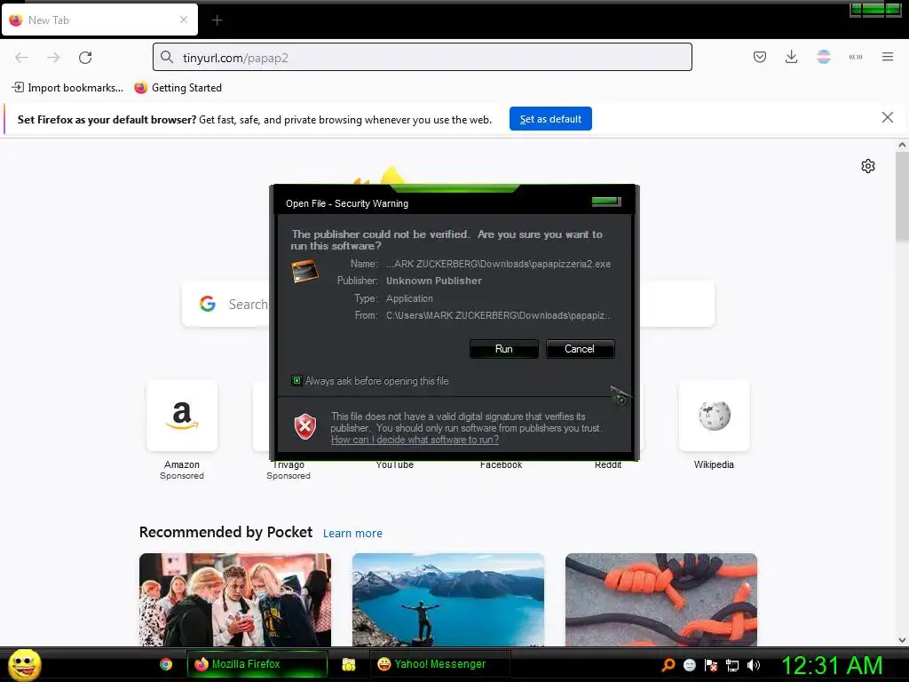This screenshot has height=682, width=909.
Task: Click the address bar containing tinyurl.com/papap2
Action: tap(422, 57)
